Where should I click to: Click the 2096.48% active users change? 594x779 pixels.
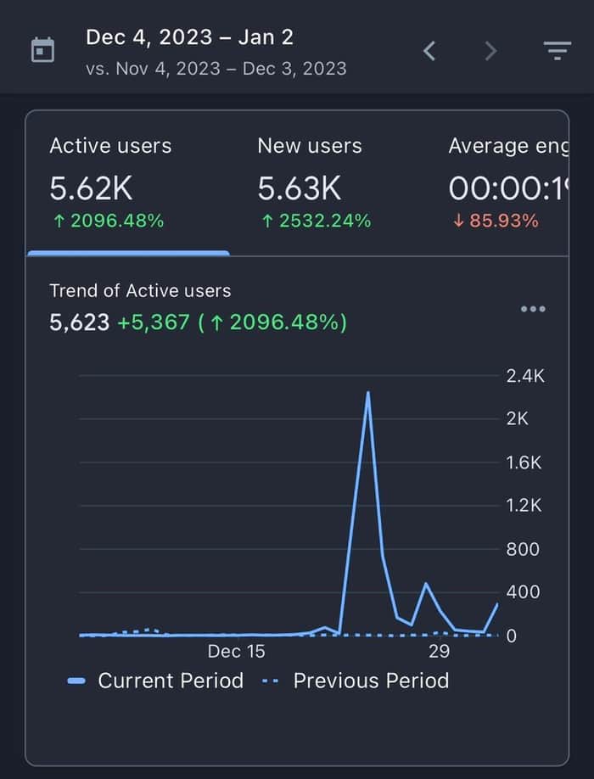(109, 221)
